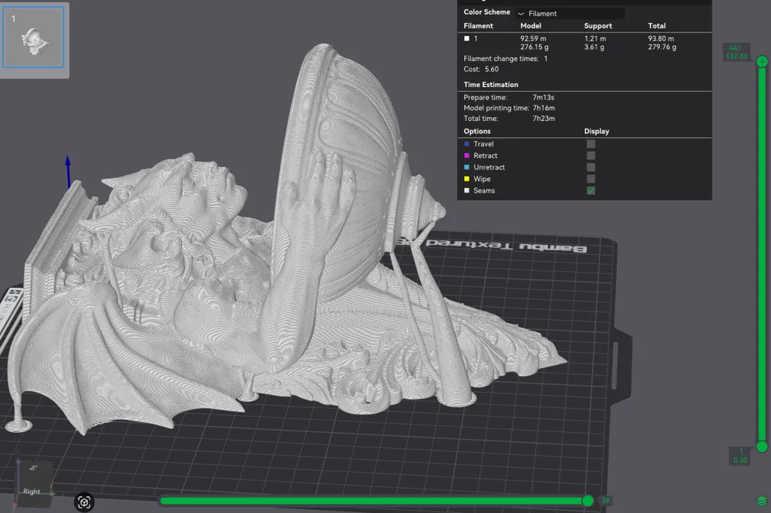Click the horizontal layer-time slider handle
Screen dimensions: 771x513
coord(588,501)
